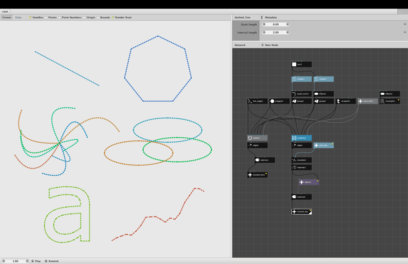The image size is (408, 264).
Task: Select the colorize2 node
Action: pyautogui.click(x=302, y=197)
